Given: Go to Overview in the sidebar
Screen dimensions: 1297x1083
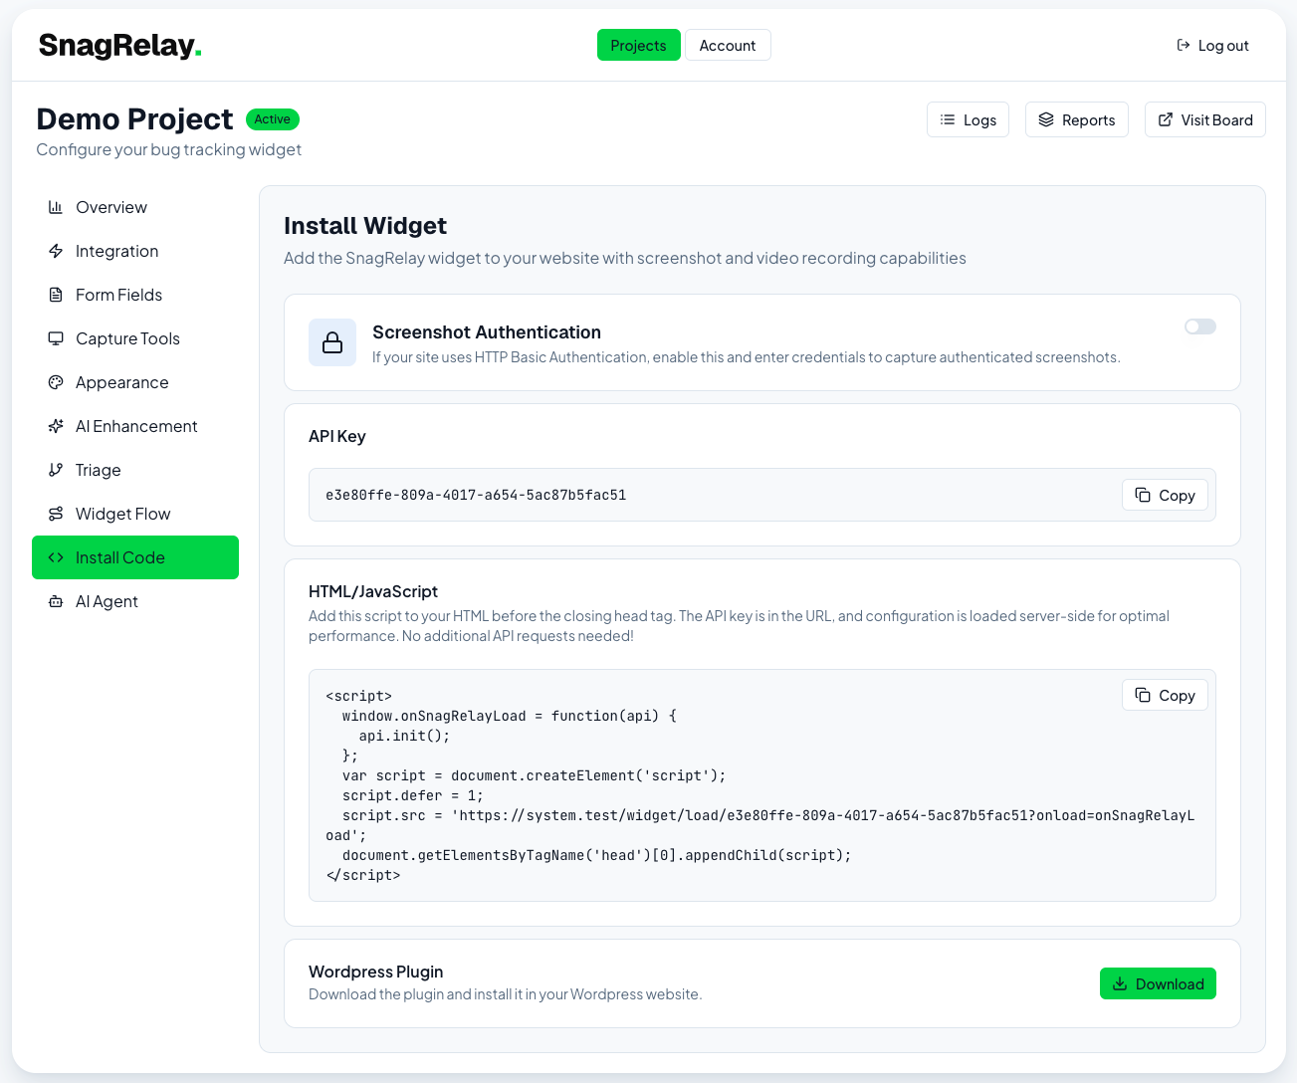Looking at the screenshot, I should click(x=135, y=207).
